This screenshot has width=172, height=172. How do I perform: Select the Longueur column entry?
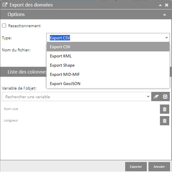11,121
